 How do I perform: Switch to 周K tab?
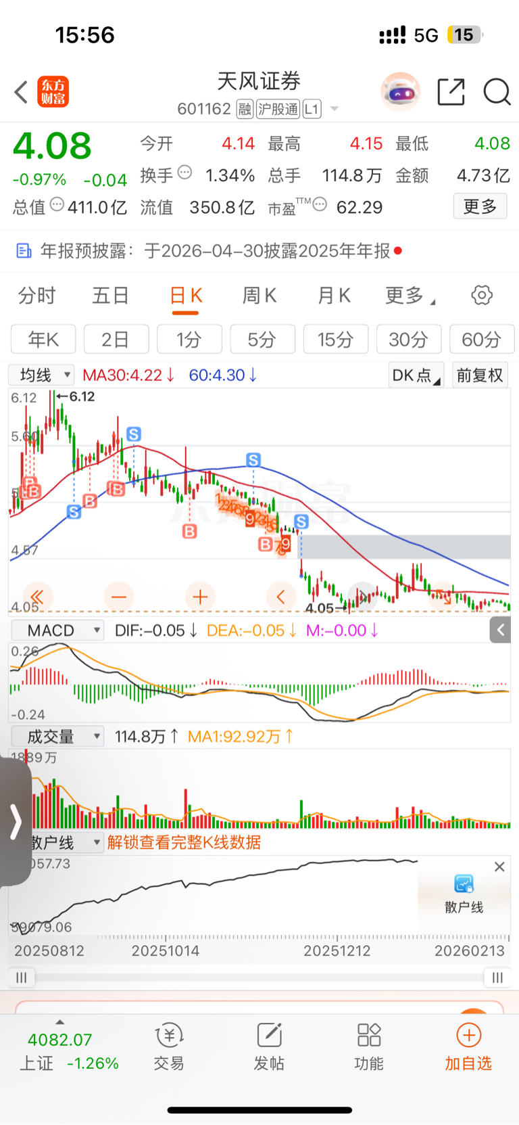pyautogui.click(x=259, y=296)
